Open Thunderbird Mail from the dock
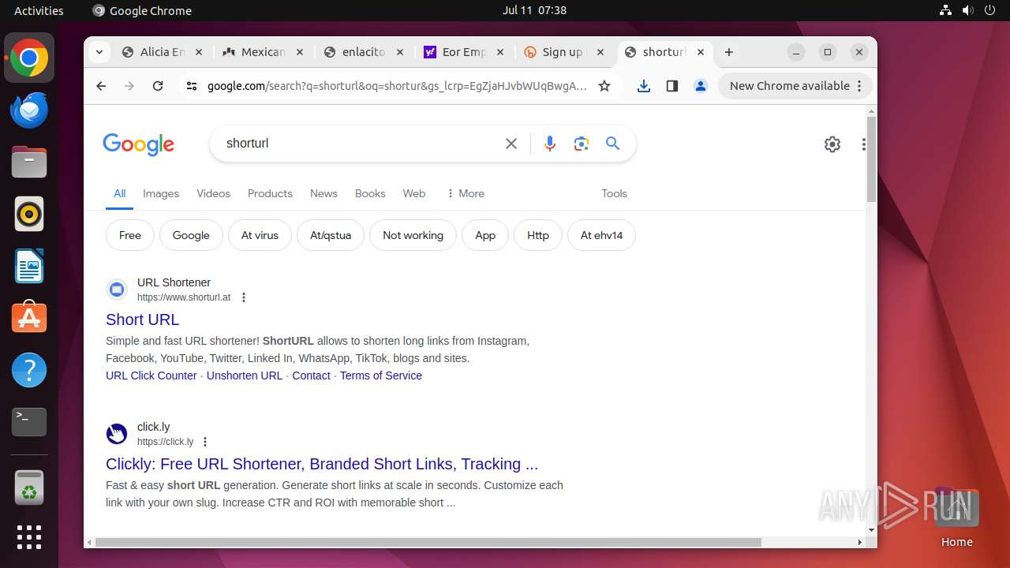This screenshot has width=1010, height=568. [x=29, y=110]
